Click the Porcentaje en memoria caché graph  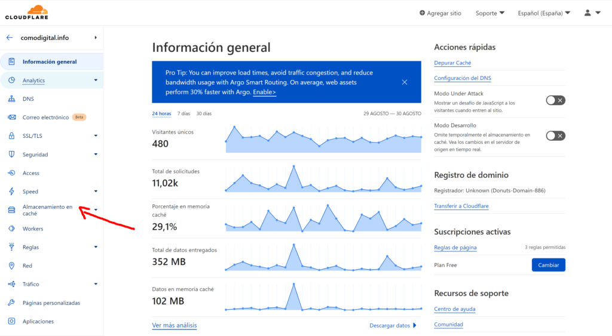323,218
